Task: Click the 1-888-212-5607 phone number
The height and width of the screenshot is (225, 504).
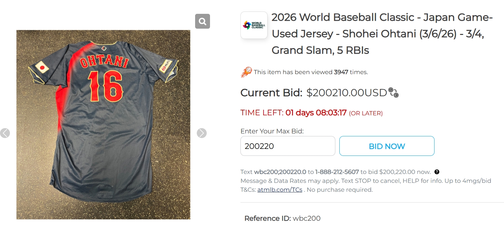Action: [x=337, y=172]
